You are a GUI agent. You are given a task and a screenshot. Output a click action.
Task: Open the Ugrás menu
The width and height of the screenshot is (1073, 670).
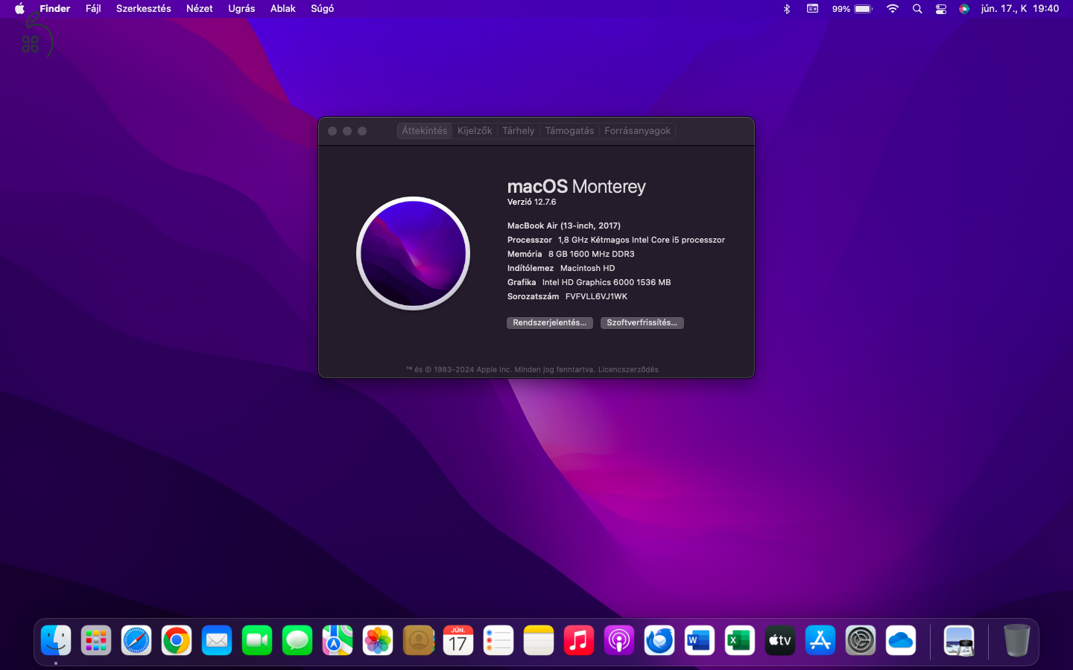[241, 9]
